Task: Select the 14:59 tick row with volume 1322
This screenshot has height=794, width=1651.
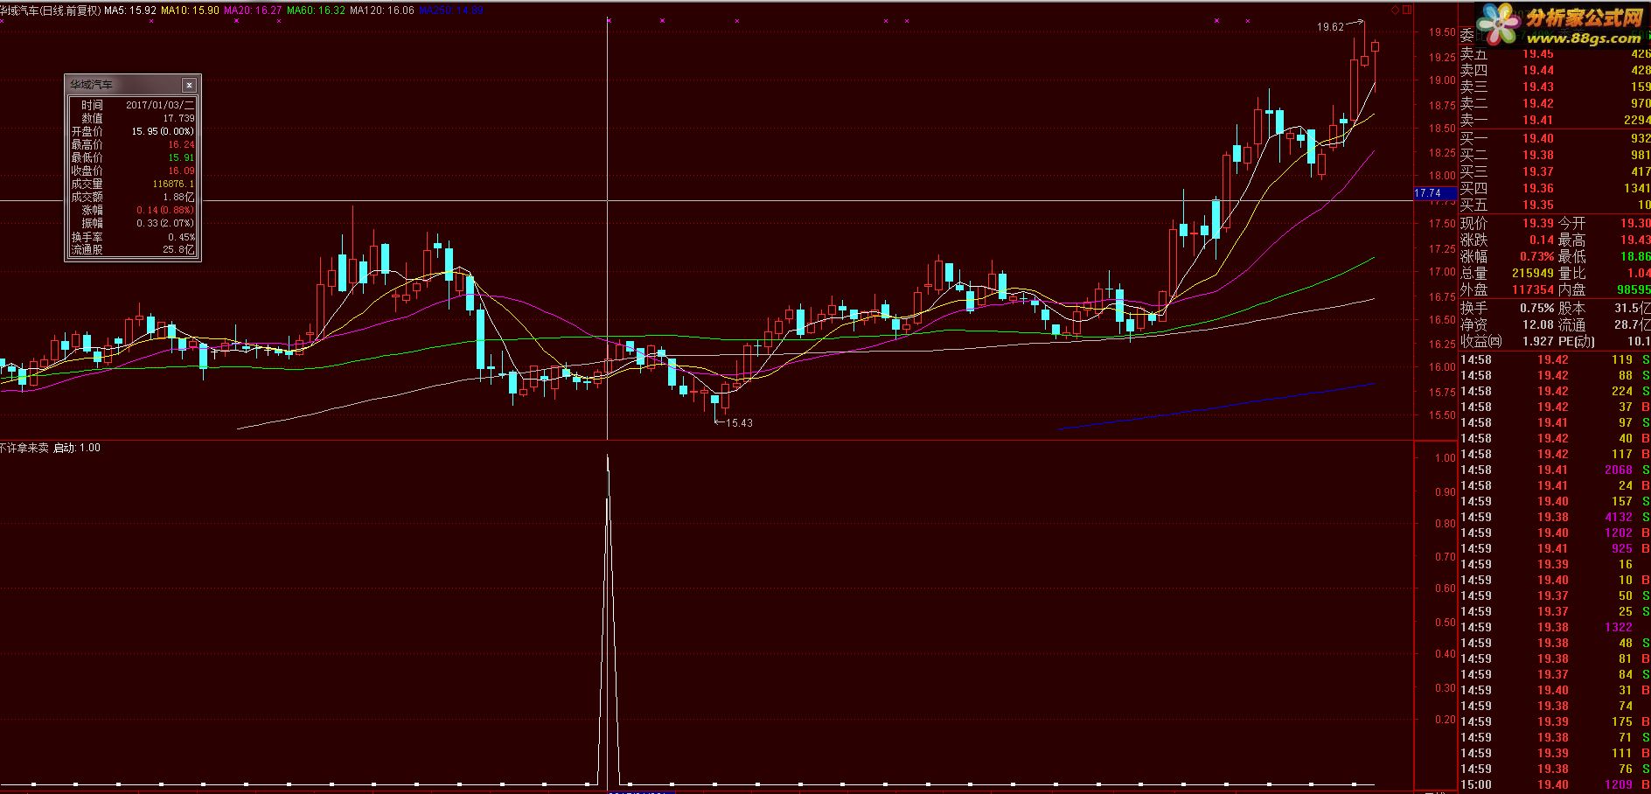Action: tap(1555, 627)
